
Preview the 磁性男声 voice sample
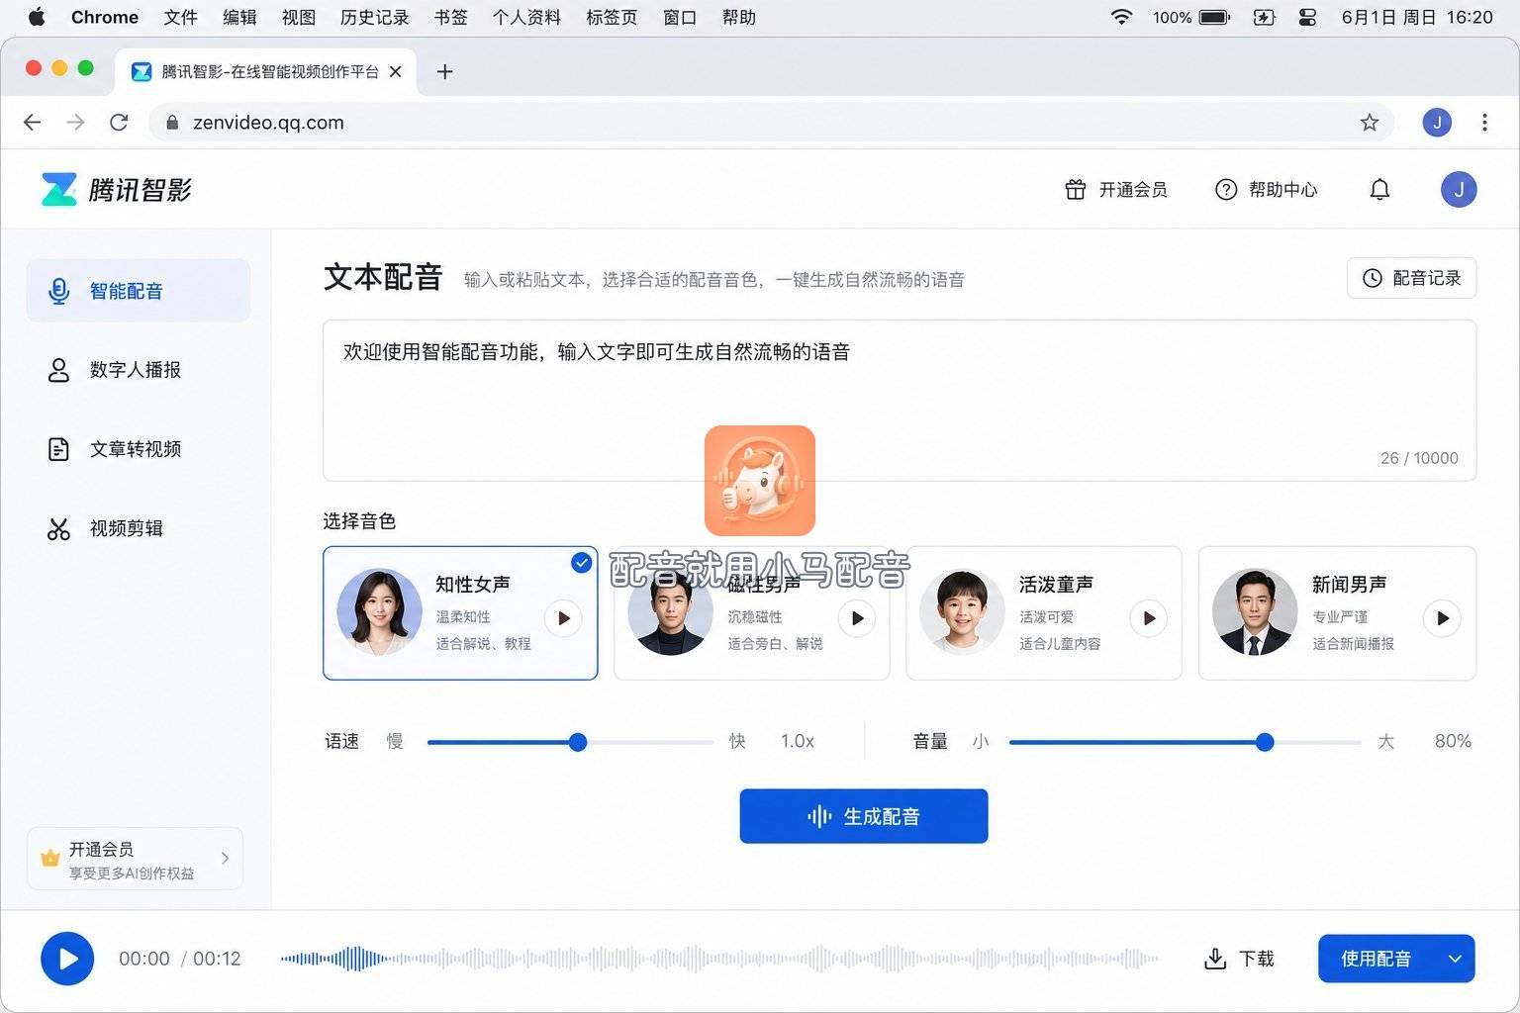pyautogui.click(x=857, y=618)
